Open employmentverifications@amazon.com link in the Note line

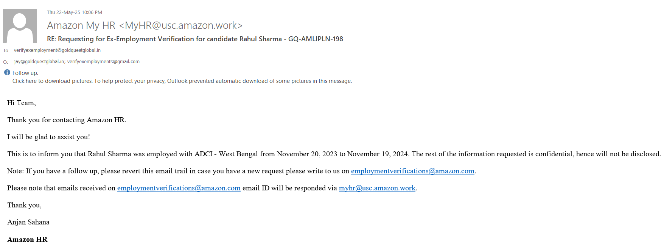click(x=412, y=171)
